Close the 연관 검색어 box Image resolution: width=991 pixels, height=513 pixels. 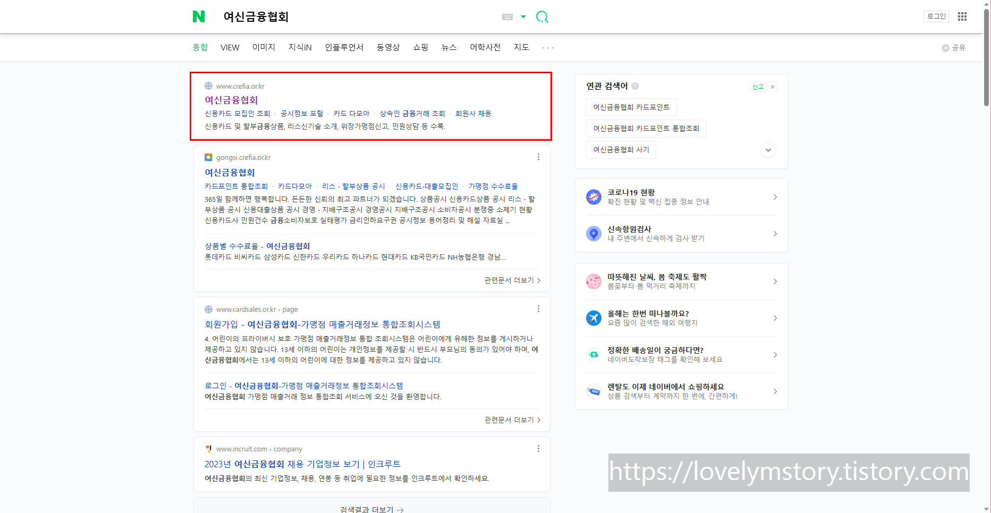coord(773,87)
